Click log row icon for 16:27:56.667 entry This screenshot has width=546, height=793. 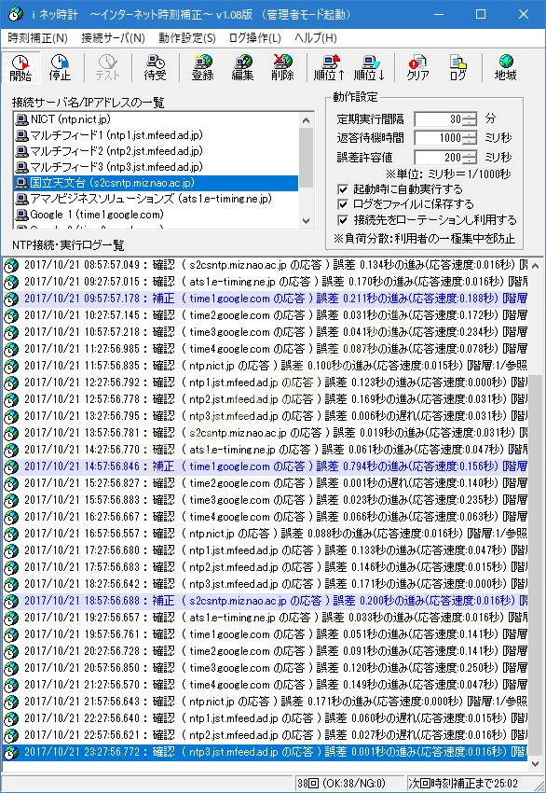click(11, 518)
